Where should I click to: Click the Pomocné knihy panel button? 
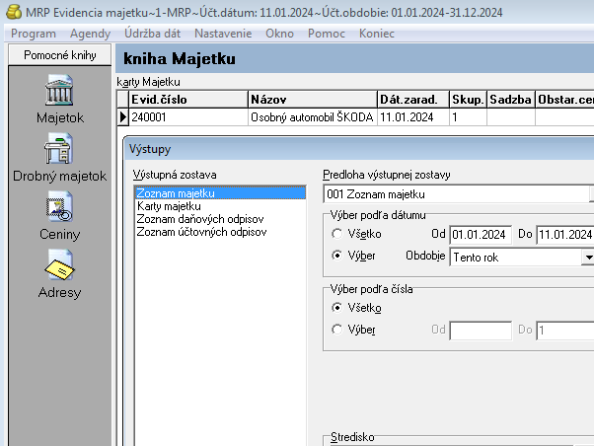pos(60,55)
